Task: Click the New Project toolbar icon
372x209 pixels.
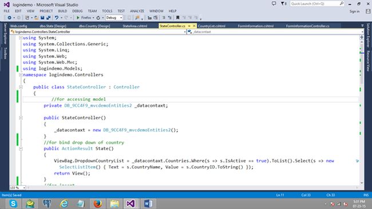Action: click(27, 18)
